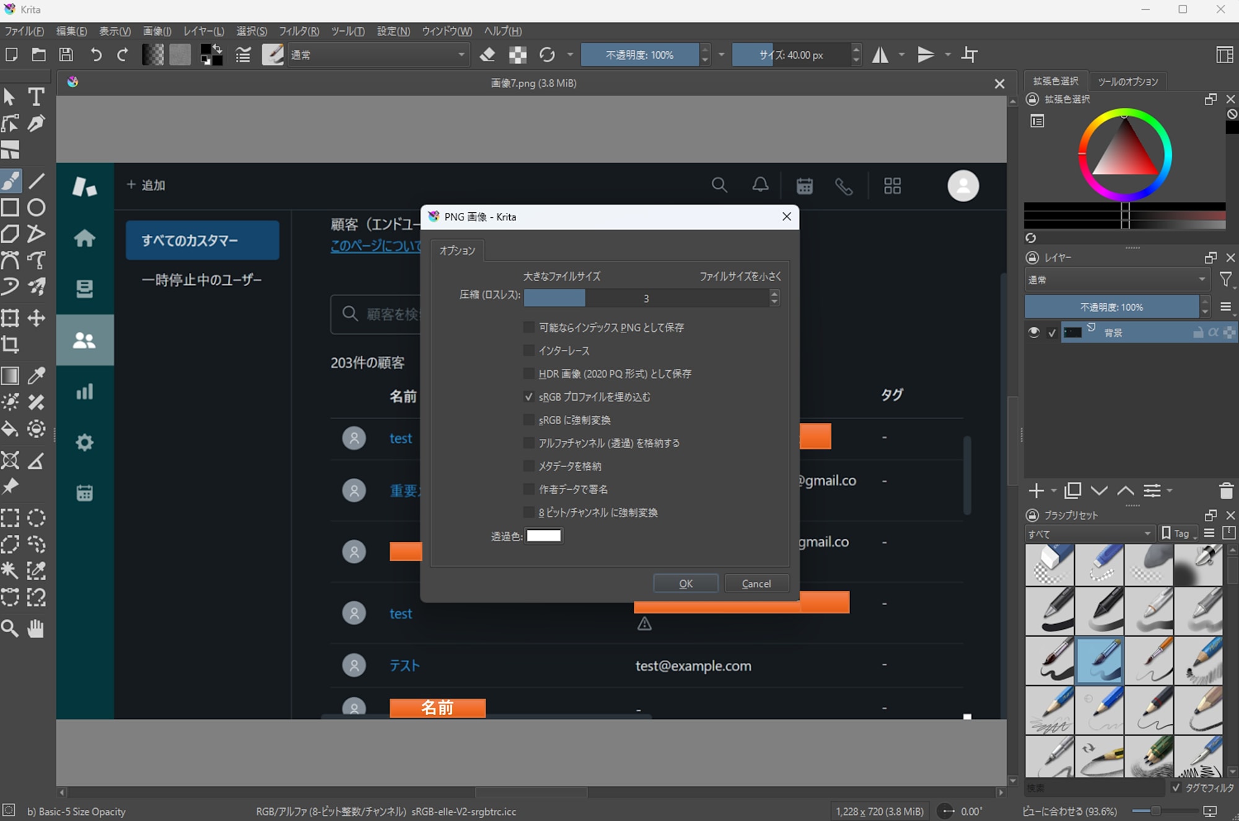Check アルファチャンネル (透過) を格納する
The height and width of the screenshot is (821, 1239).
point(527,443)
